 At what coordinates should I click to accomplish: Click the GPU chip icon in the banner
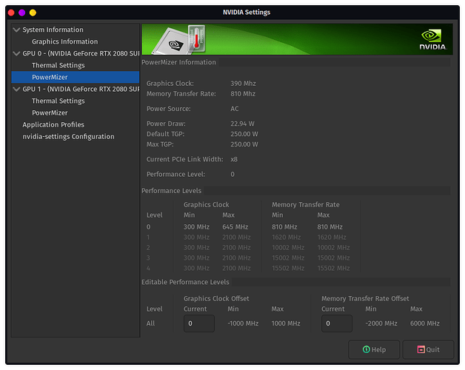(173, 41)
